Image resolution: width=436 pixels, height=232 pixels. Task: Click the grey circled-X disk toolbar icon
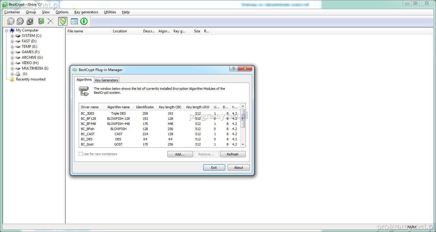pos(20,21)
